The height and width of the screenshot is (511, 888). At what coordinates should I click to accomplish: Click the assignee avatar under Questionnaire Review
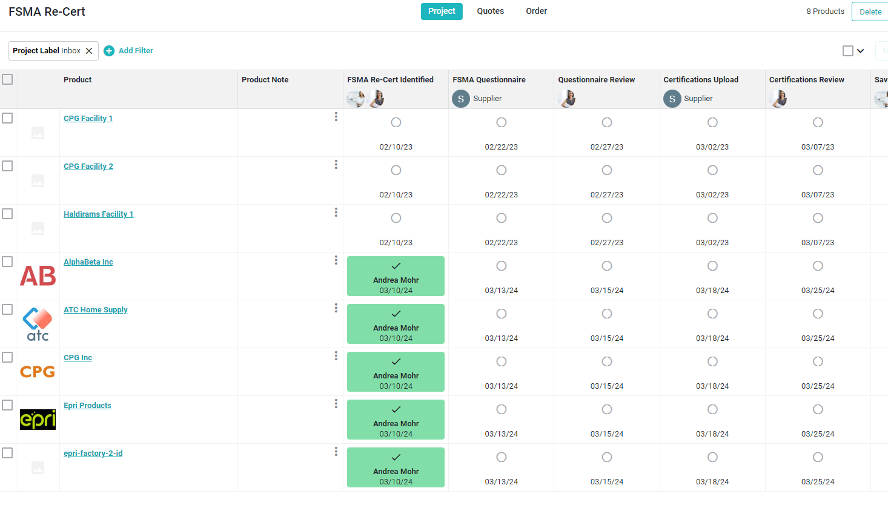[567, 98]
